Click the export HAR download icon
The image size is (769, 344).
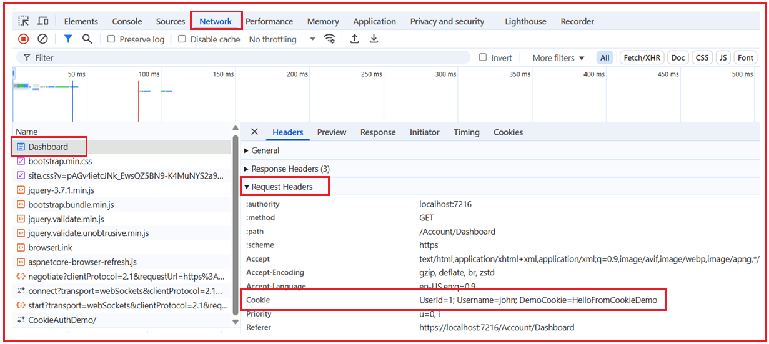coord(374,39)
